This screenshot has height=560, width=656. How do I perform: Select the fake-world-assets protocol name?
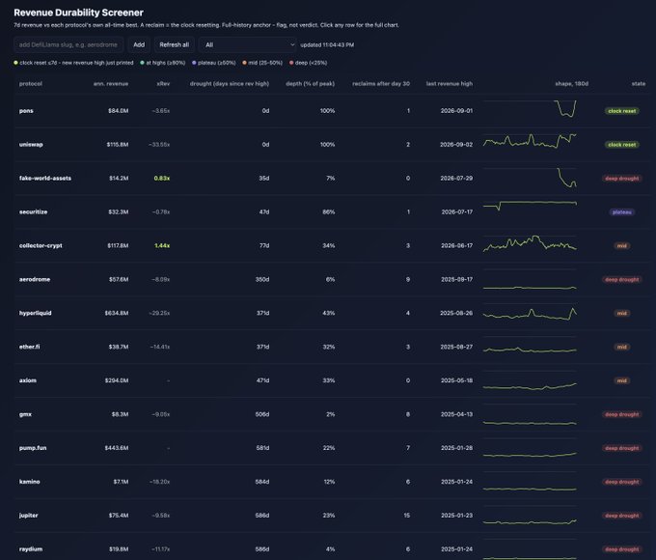pos(45,179)
